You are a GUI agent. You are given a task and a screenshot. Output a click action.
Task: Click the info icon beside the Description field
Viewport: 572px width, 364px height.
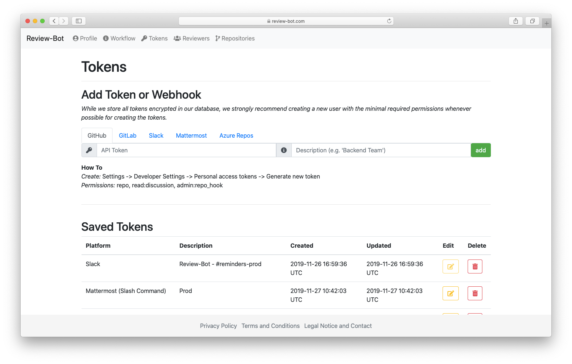[x=284, y=150]
